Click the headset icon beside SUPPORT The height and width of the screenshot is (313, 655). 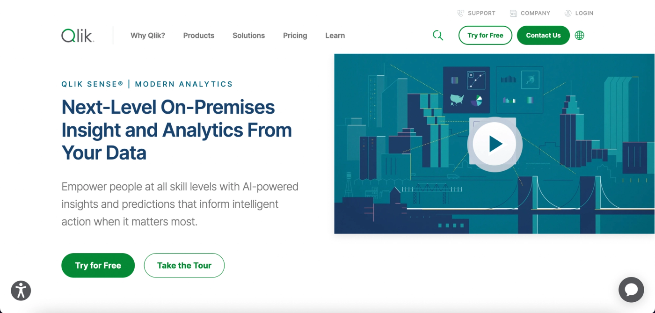[460, 13]
